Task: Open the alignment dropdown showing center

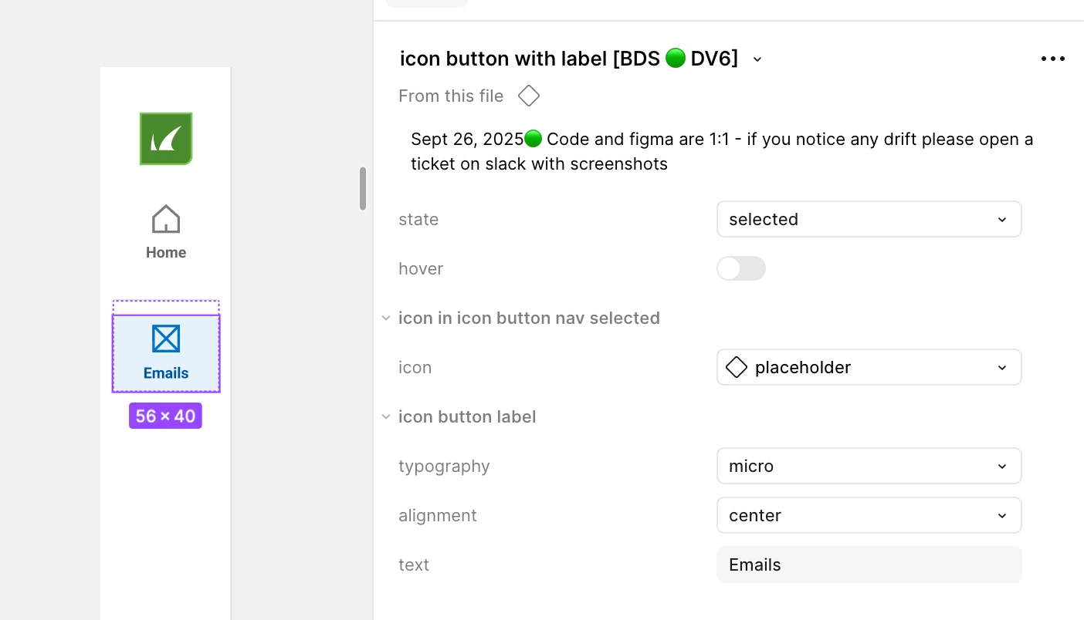Action: point(869,516)
